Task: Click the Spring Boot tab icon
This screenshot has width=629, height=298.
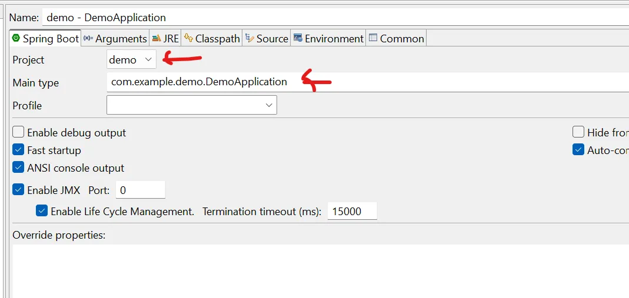Action: (16, 38)
